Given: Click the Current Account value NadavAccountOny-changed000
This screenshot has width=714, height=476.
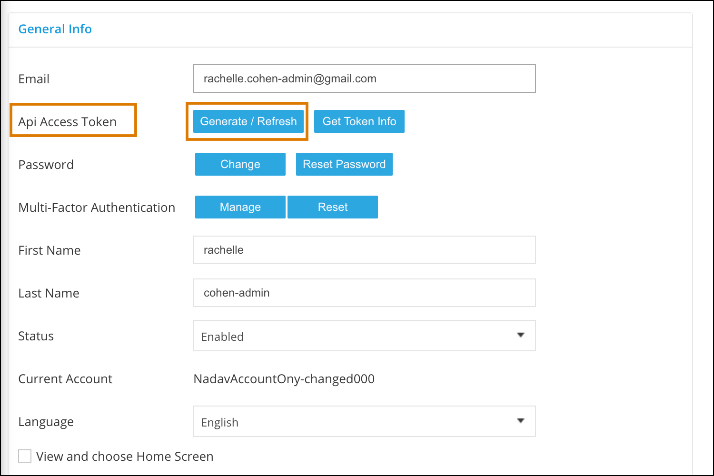Looking at the screenshot, I should (x=284, y=379).
